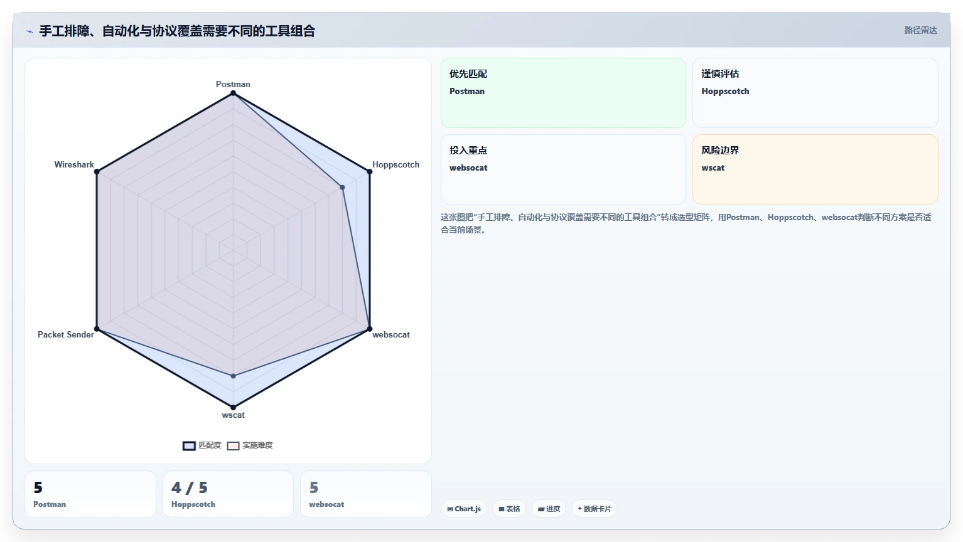Viewport: 963px width, 542px height.
Task: Click the 数据卡片 chip
Action: tap(594, 509)
